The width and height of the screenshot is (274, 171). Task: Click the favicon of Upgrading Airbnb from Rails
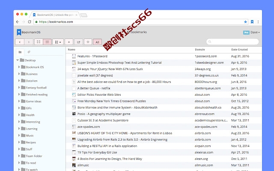pos(74,139)
